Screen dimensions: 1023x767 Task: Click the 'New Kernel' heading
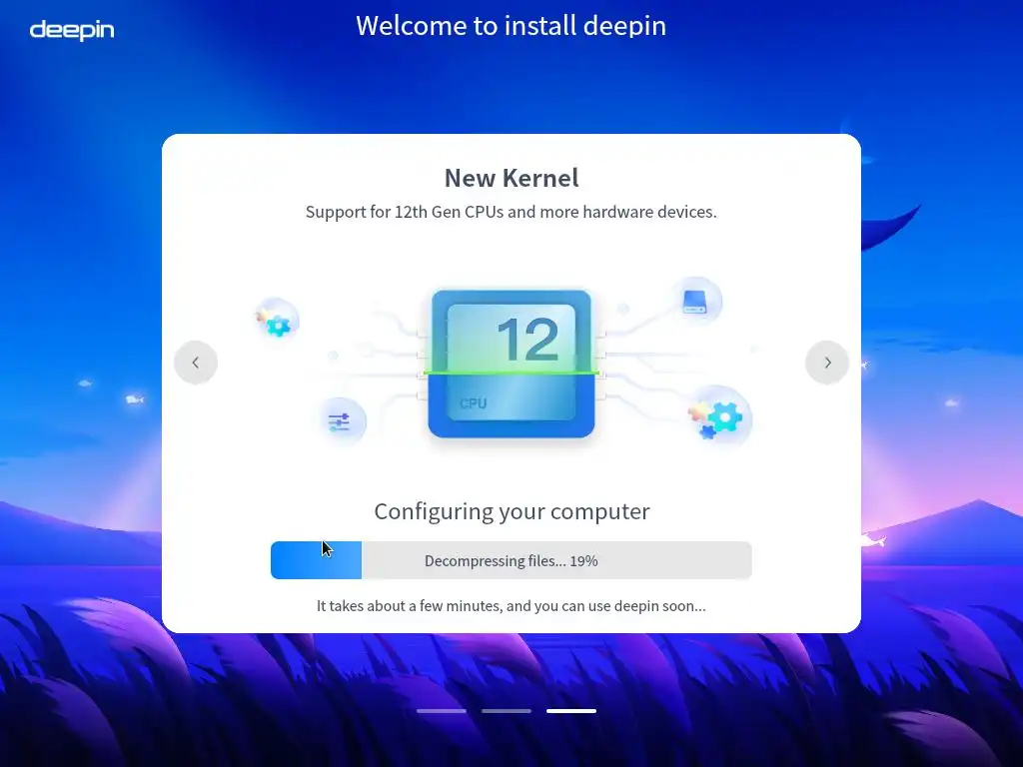coord(511,178)
